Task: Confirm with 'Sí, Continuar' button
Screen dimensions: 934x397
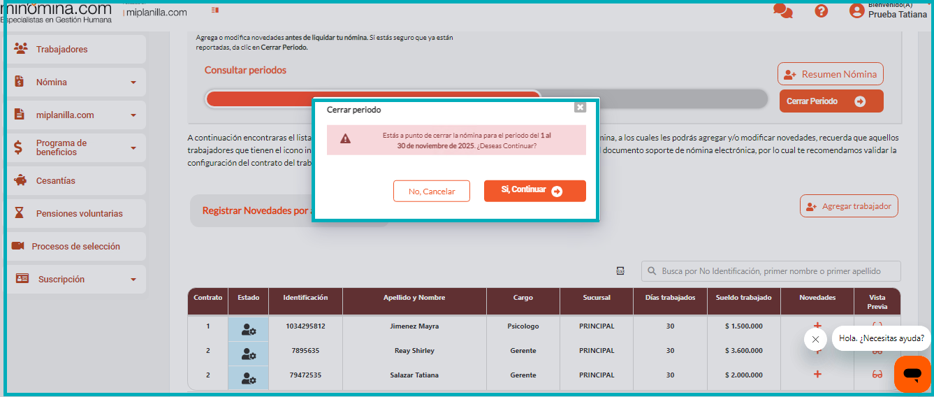Action: point(534,191)
